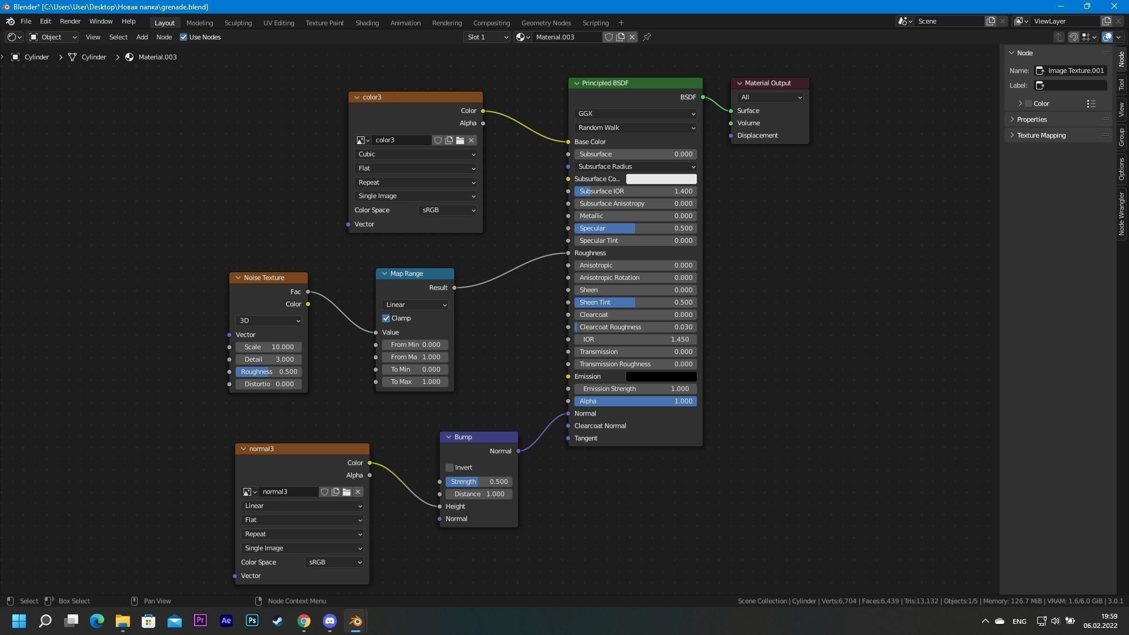Screen dimensions: 1129x635
Task: Switch to the Shading workspace tab
Action: coord(367,23)
